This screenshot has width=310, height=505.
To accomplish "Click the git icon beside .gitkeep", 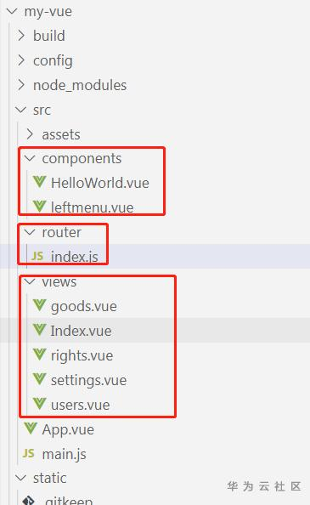I will (x=29, y=501).
